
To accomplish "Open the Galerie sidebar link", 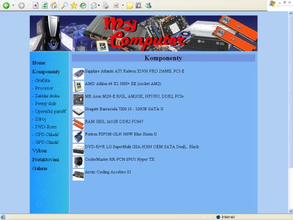I will pos(40,168).
